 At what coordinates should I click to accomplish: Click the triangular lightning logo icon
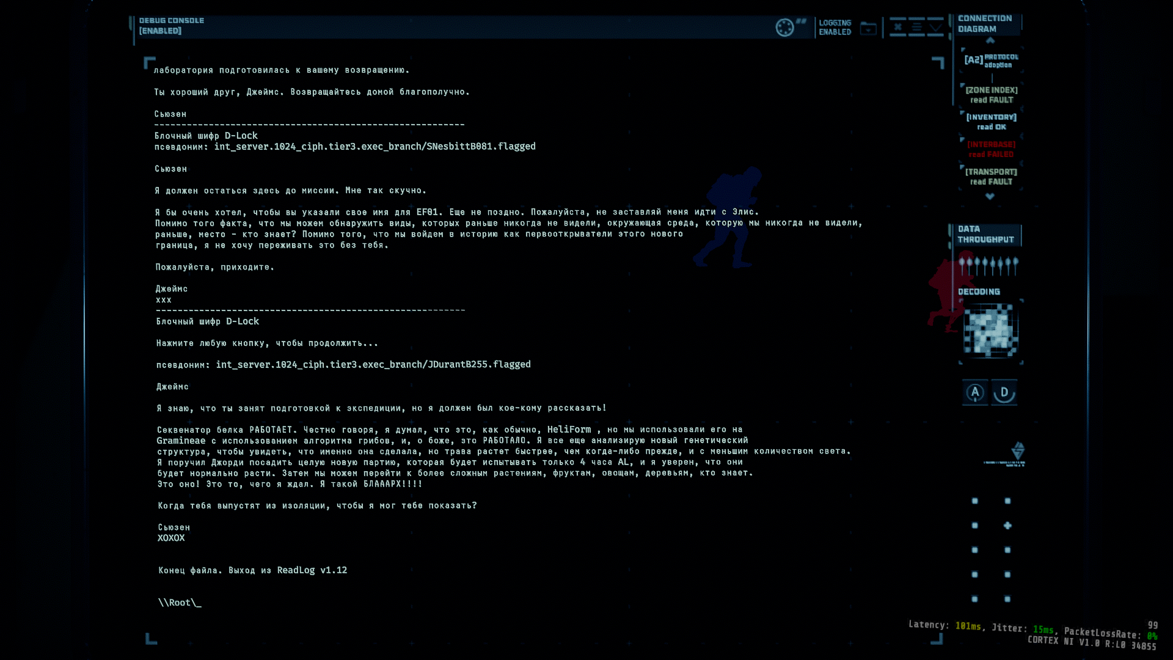click(x=1018, y=451)
